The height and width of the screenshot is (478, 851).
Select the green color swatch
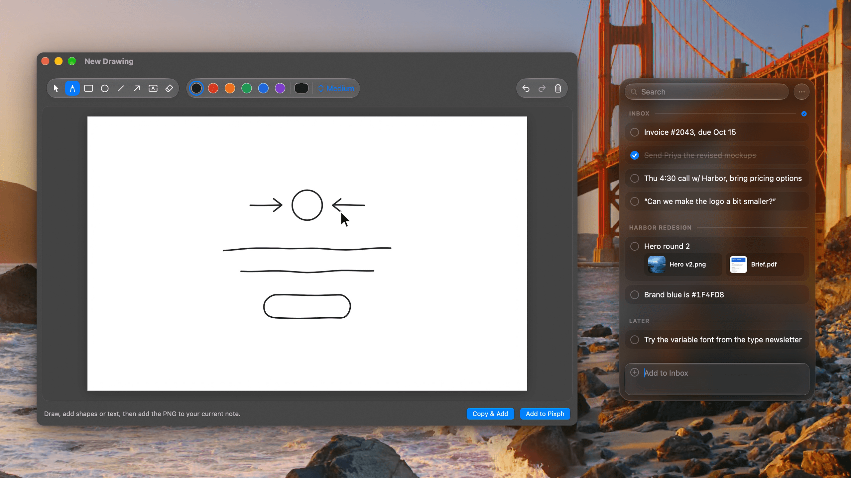(x=247, y=88)
